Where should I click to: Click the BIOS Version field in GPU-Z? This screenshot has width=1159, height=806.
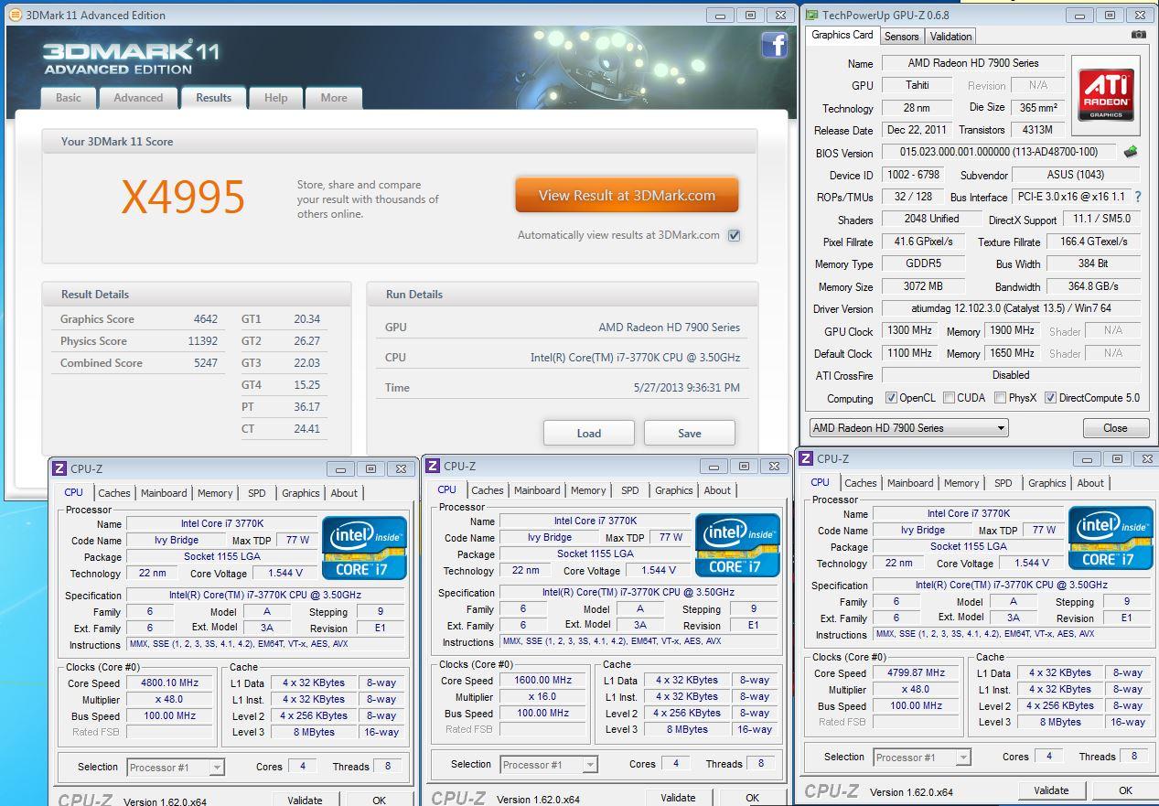tap(1000, 152)
